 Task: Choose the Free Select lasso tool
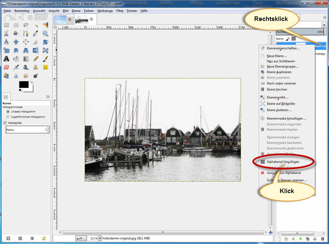coord(26,25)
